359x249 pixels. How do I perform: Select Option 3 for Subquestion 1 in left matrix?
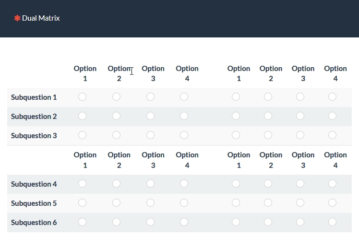point(150,97)
